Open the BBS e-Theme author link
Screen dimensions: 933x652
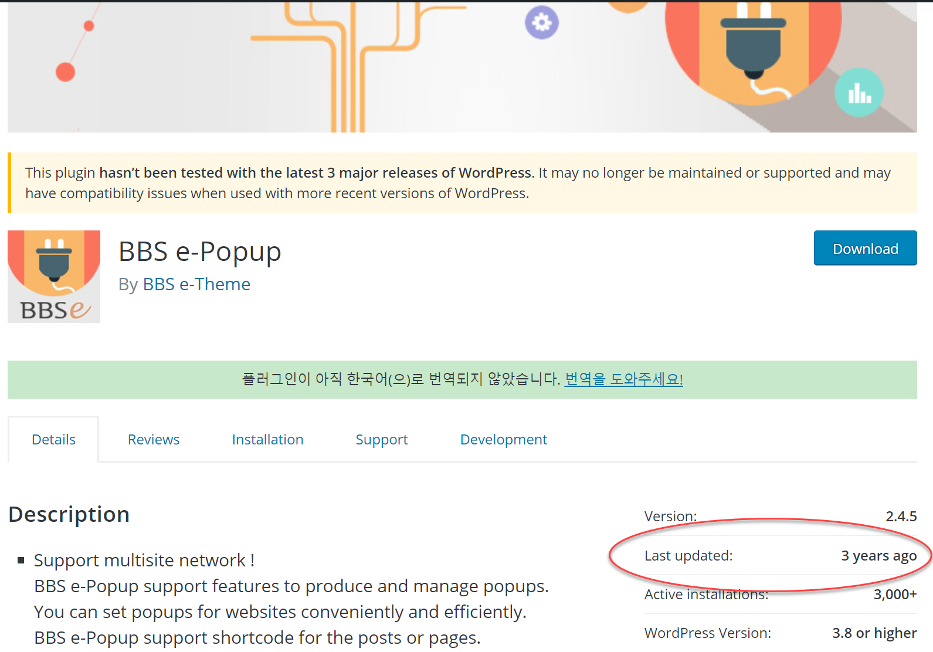click(x=196, y=284)
